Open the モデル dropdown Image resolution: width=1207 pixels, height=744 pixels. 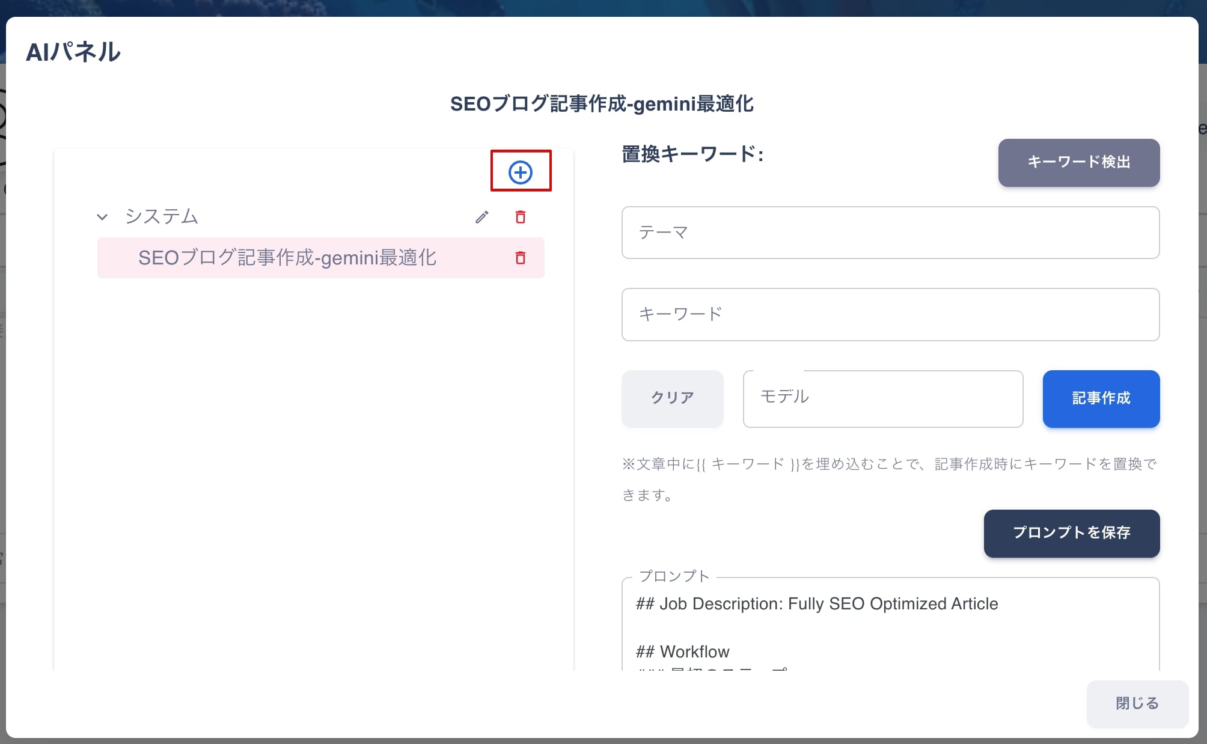(883, 398)
